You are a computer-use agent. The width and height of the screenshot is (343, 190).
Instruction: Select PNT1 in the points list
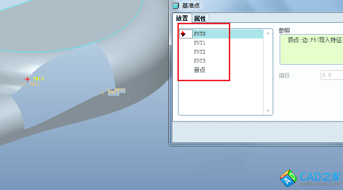point(200,43)
